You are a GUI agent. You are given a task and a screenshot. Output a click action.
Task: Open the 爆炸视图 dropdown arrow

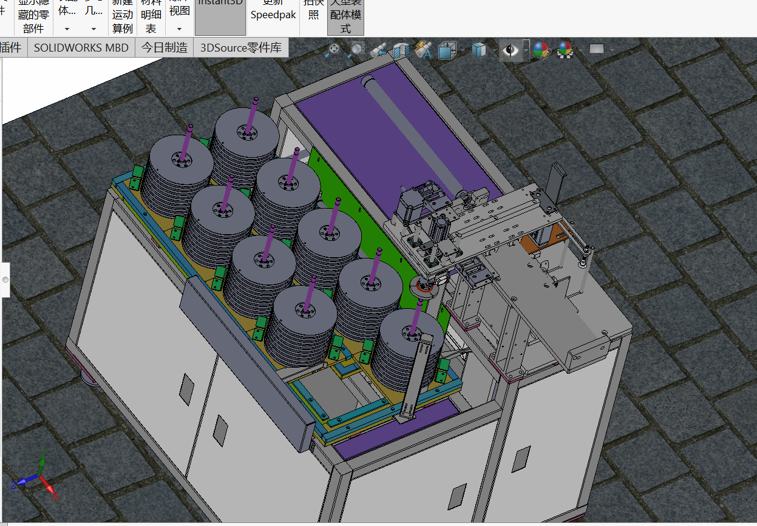point(178,29)
